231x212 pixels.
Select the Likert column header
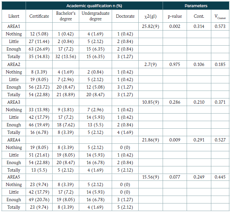coord(14,16)
